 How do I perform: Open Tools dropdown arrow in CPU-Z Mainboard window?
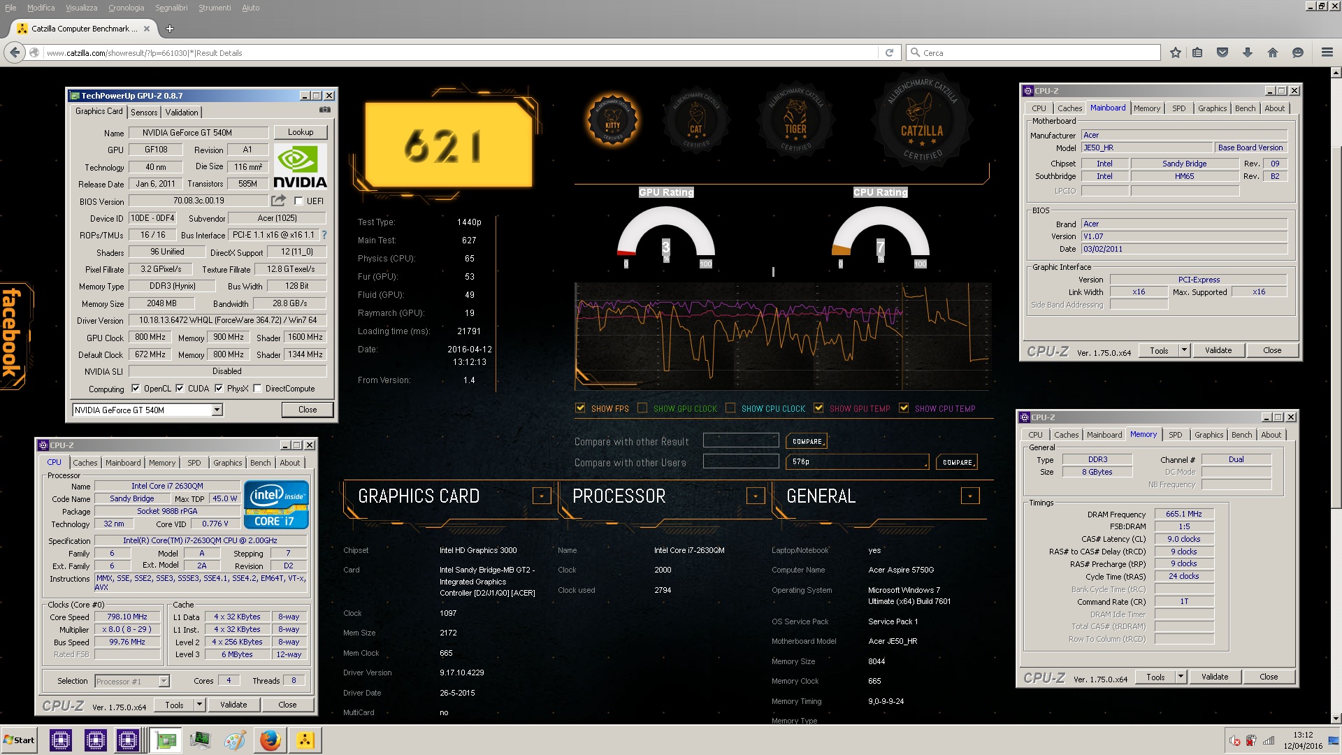point(1184,350)
